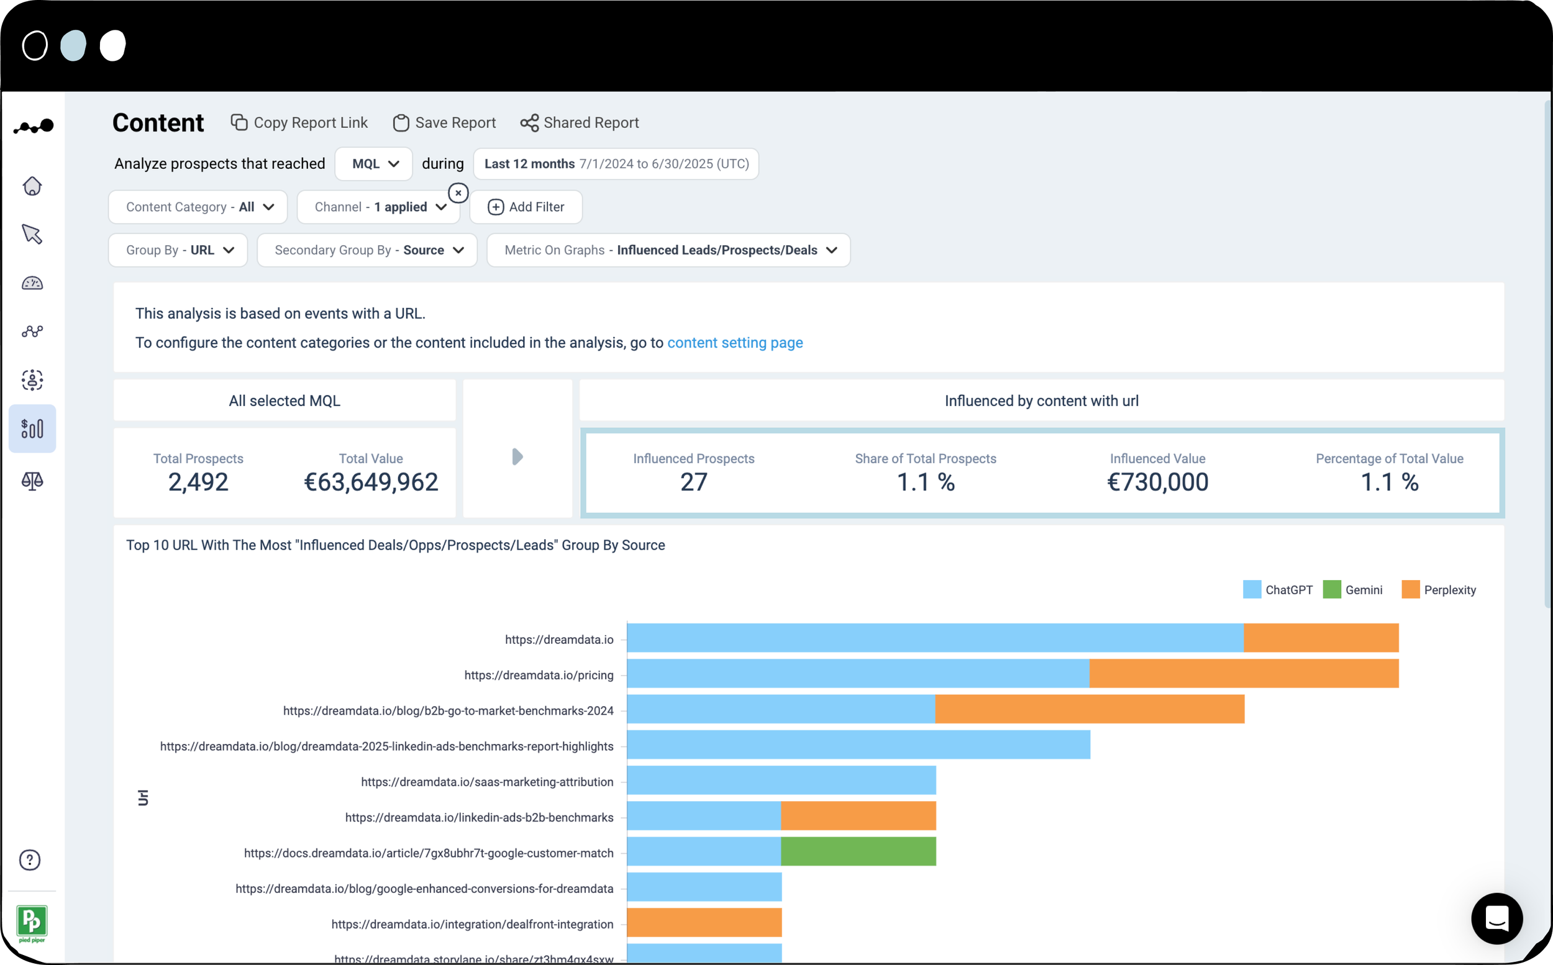Open the Last 12 months date picker
The width and height of the screenshot is (1553, 965).
coord(616,164)
